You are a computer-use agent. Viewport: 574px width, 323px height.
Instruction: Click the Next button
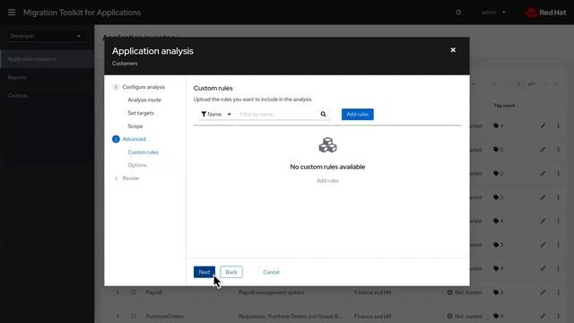click(x=204, y=272)
